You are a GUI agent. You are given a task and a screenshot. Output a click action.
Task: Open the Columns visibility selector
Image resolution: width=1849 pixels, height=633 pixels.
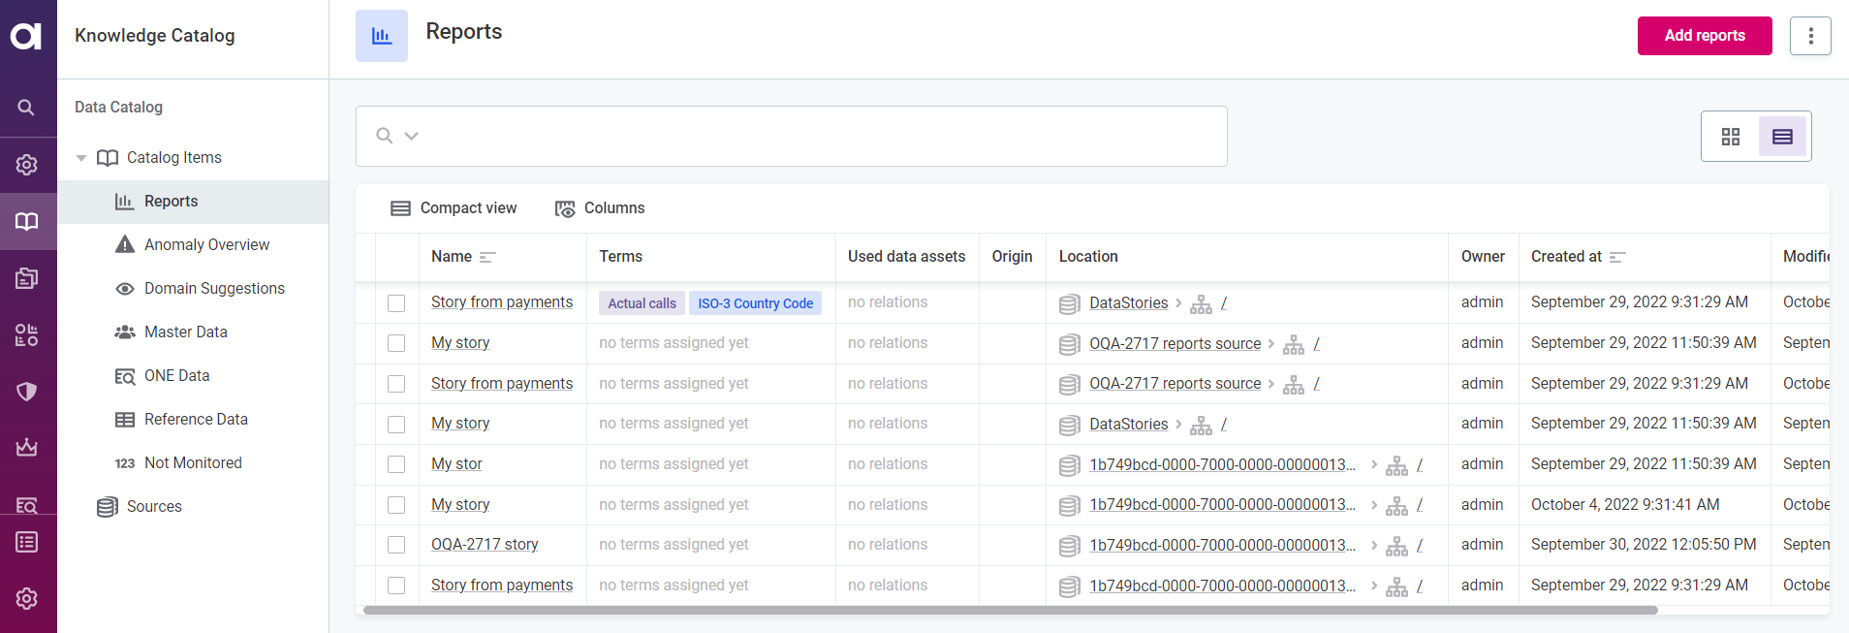(x=600, y=208)
